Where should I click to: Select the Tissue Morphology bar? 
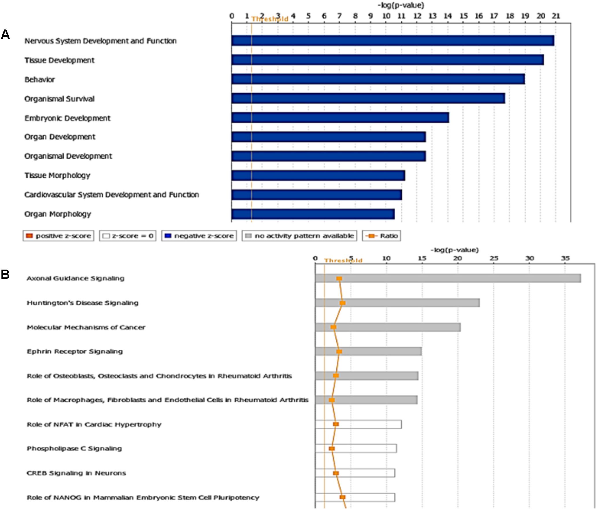(x=318, y=175)
